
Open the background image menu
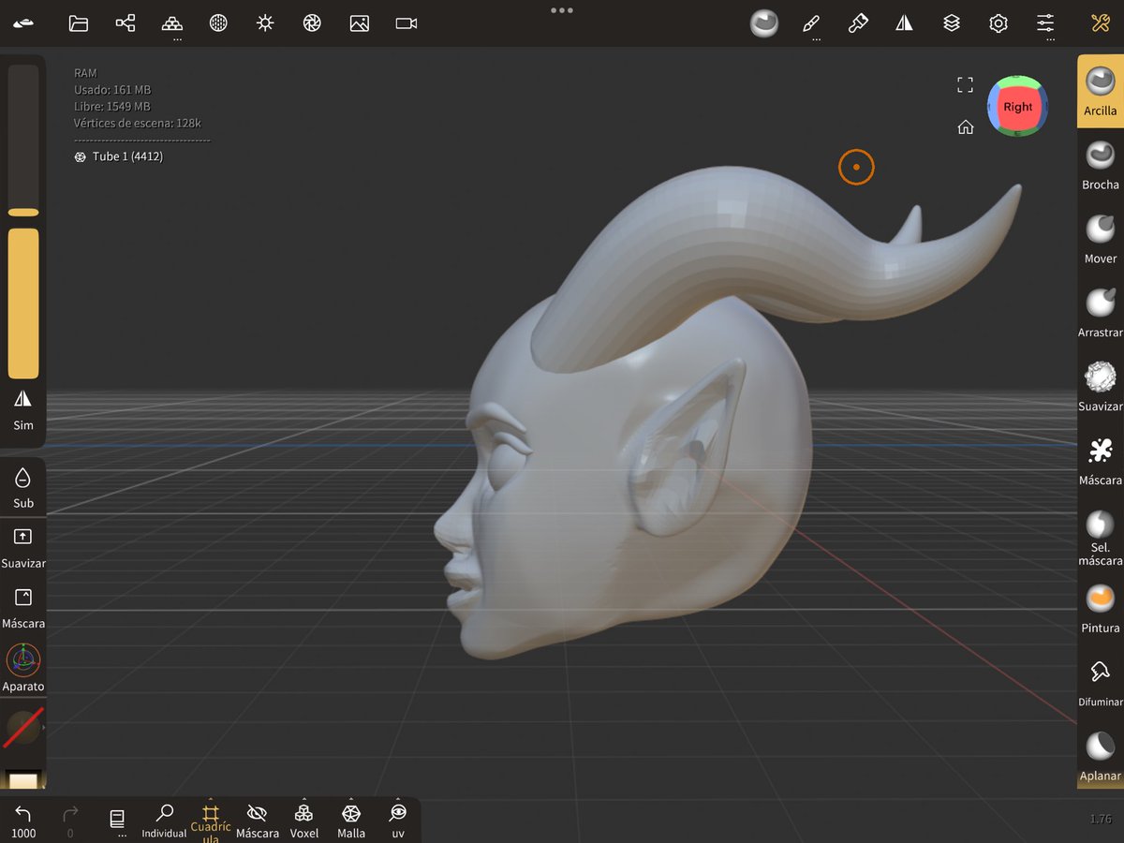(359, 23)
